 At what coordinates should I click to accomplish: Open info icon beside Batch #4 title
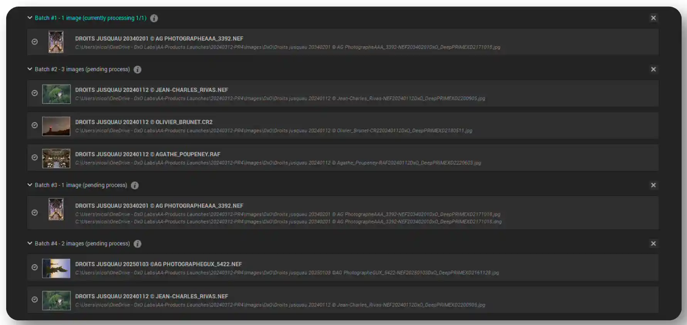[137, 244]
